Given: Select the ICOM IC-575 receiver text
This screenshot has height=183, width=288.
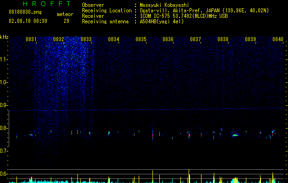Looking at the screenshot, I should click(x=184, y=16).
